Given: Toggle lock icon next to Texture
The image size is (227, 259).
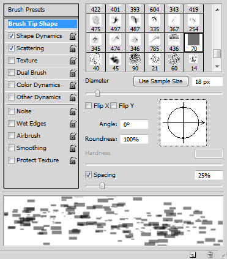Looking at the screenshot, I should coord(73,61).
